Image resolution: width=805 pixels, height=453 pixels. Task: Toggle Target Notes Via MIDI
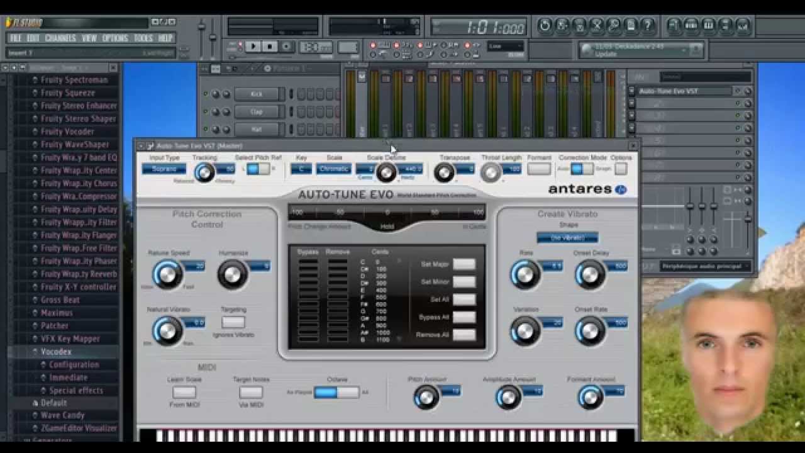[251, 392]
